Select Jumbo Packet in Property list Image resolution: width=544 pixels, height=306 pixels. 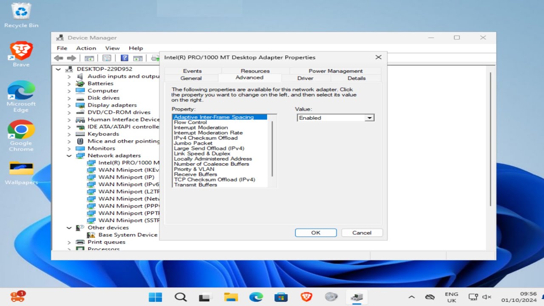tap(193, 143)
